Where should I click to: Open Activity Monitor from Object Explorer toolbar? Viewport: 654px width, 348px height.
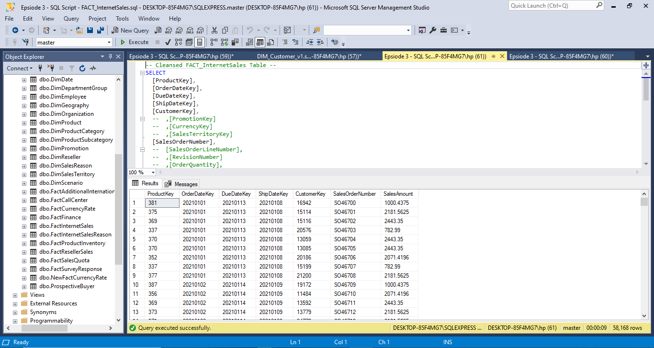[x=93, y=68]
